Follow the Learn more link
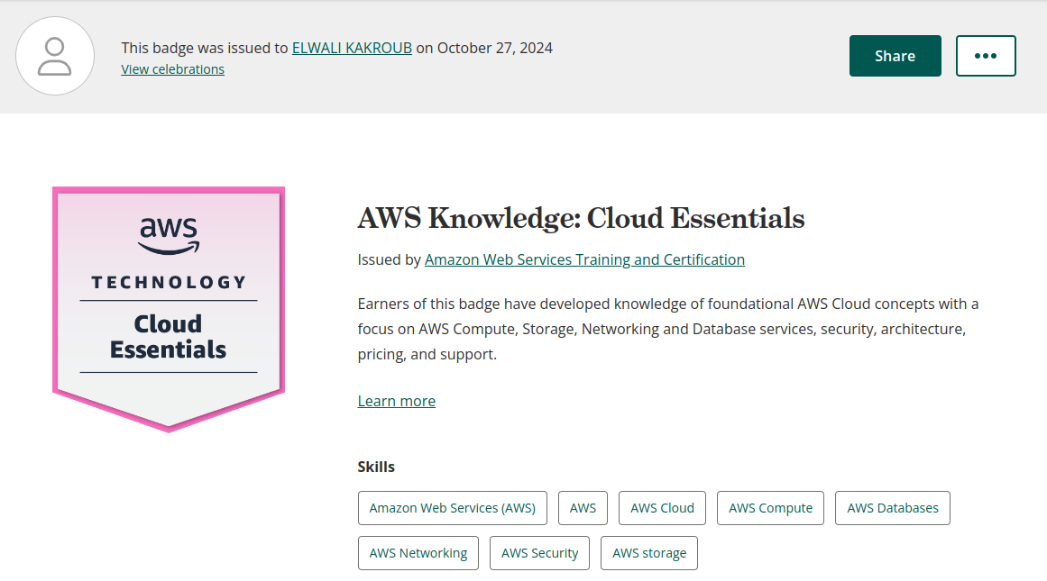 pyautogui.click(x=397, y=401)
